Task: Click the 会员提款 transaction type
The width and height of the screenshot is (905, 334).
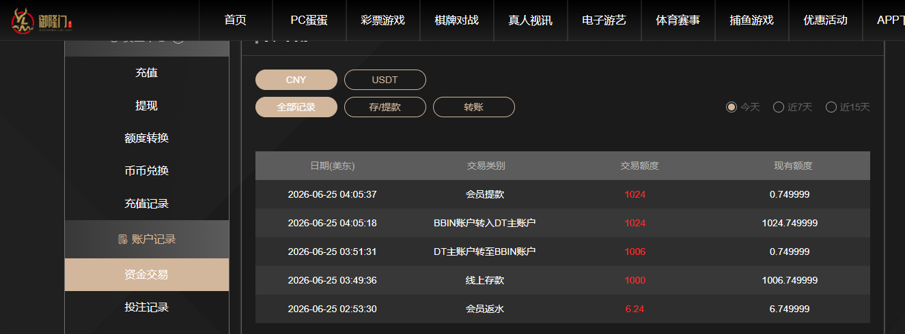Action: pos(485,194)
